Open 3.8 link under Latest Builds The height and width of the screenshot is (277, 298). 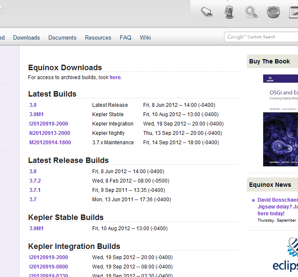click(33, 105)
